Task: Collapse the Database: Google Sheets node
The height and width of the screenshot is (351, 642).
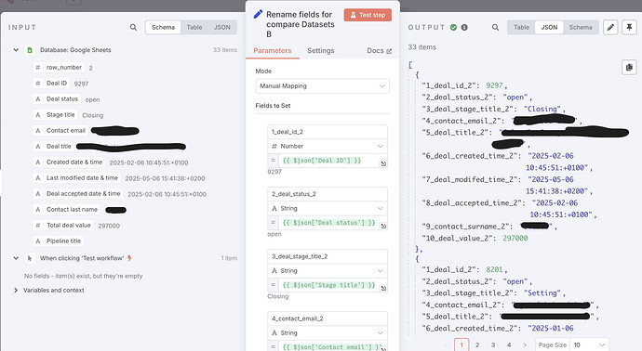Action: coord(16,50)
